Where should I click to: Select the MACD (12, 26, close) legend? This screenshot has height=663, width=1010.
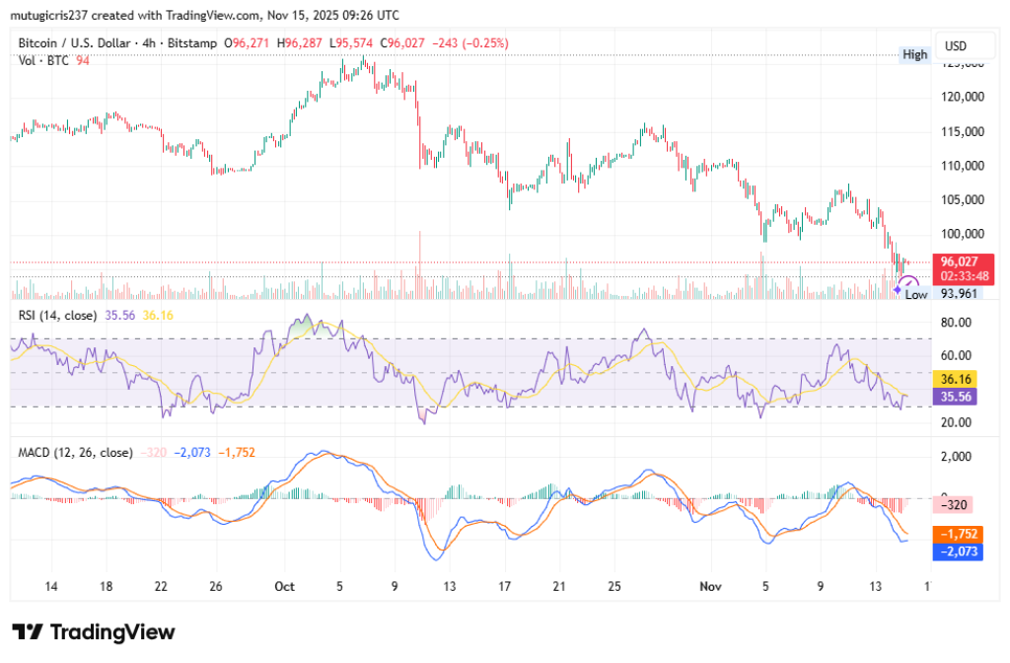tap(76, 452)
